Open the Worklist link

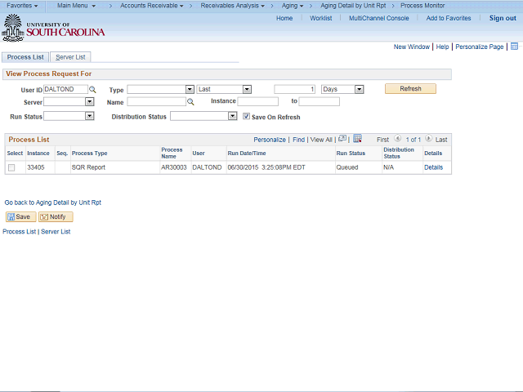point(321,18)
